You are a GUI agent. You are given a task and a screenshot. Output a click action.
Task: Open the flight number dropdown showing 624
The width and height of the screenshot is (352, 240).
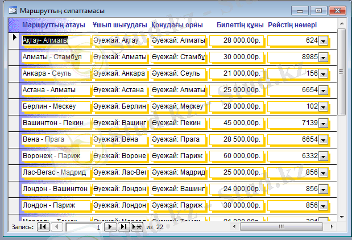click(323, 41)
